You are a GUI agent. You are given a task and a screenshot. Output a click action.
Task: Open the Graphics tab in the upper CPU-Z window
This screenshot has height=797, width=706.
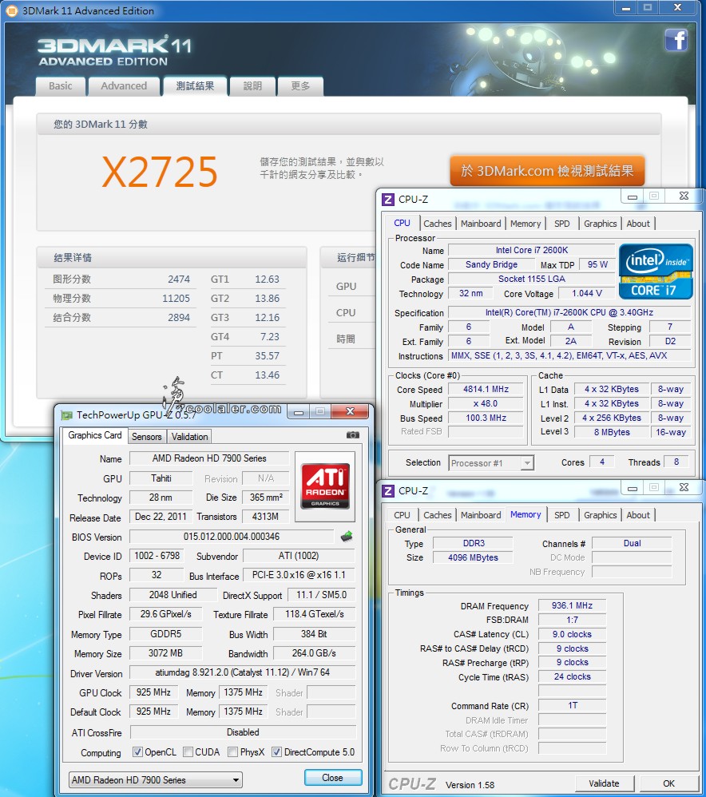pyautogui.click(x=601, y=224)
